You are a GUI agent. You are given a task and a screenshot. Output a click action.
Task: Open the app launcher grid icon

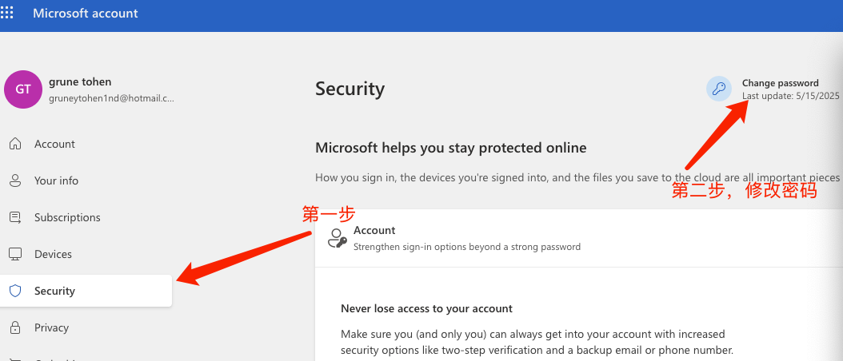click(x=6, y=14)
